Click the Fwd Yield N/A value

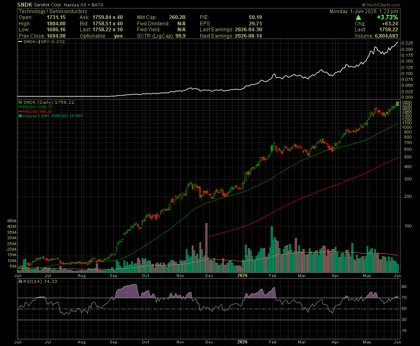[x=181, y=30]
